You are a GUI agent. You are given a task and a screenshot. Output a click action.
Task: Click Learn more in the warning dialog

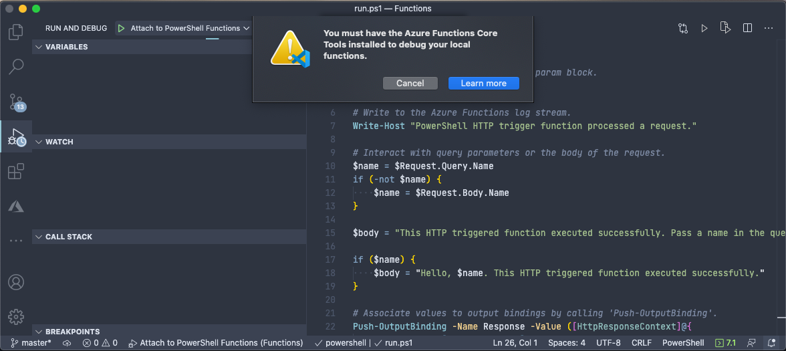coord(484,83)
